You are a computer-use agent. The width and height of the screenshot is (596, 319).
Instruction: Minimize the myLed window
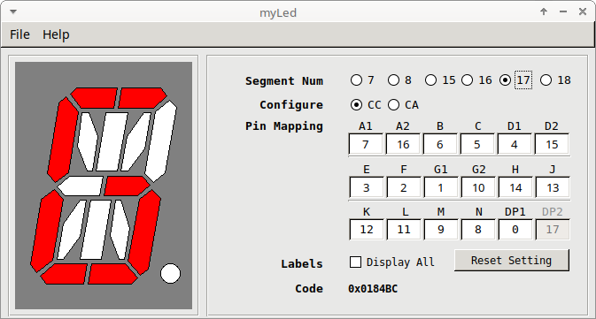coord(563,11)
